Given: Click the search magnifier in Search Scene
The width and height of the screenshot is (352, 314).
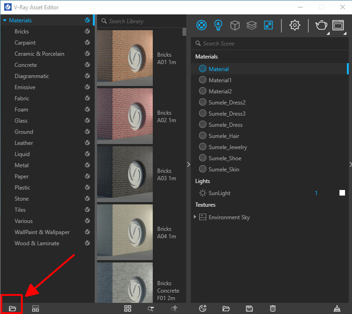Looking at the screenshot, I should pos(198,43).
